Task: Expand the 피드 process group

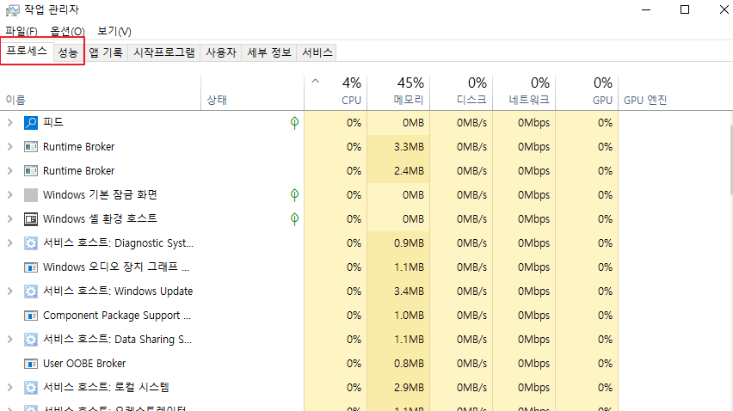Action: coord(9,123)
